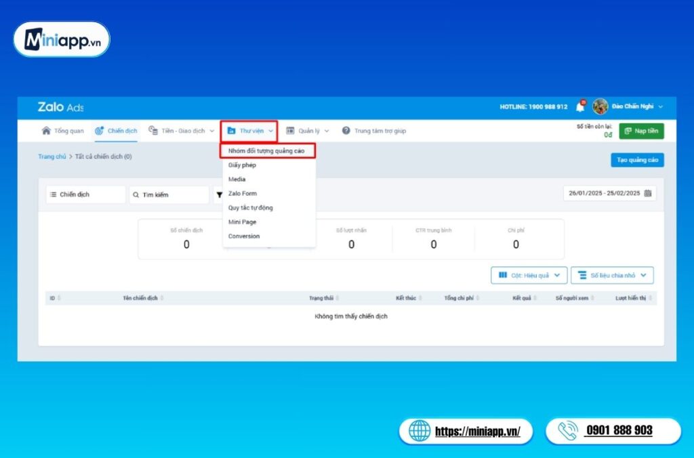Image resolution: width=694 pixels, height=458 pixels.
Task: Click the Tìm kiếm search field
Action: (x=169, y=194)
